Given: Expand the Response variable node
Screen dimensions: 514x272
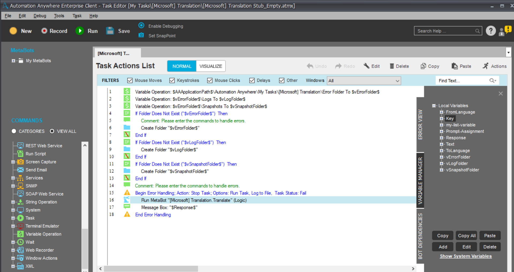Looking at the screenshot, I should (x=441, y=138).
